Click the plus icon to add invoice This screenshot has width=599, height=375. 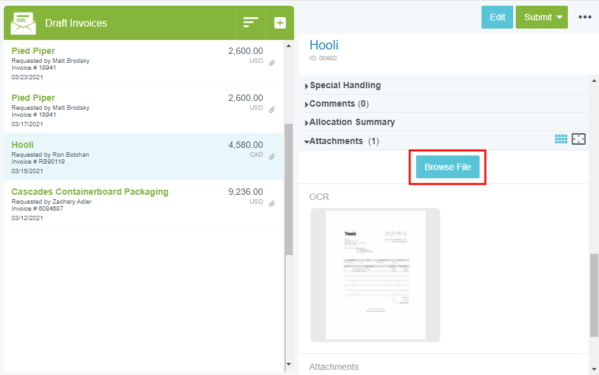[279, 23]
